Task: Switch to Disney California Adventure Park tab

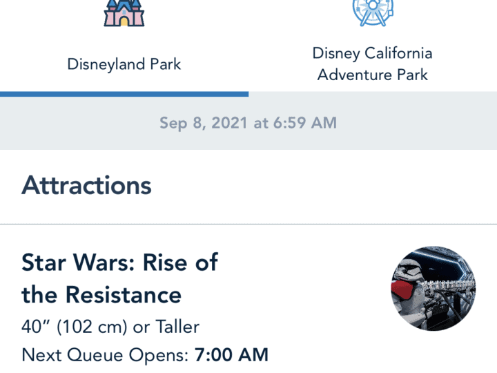Action: (x=373, y=46)
